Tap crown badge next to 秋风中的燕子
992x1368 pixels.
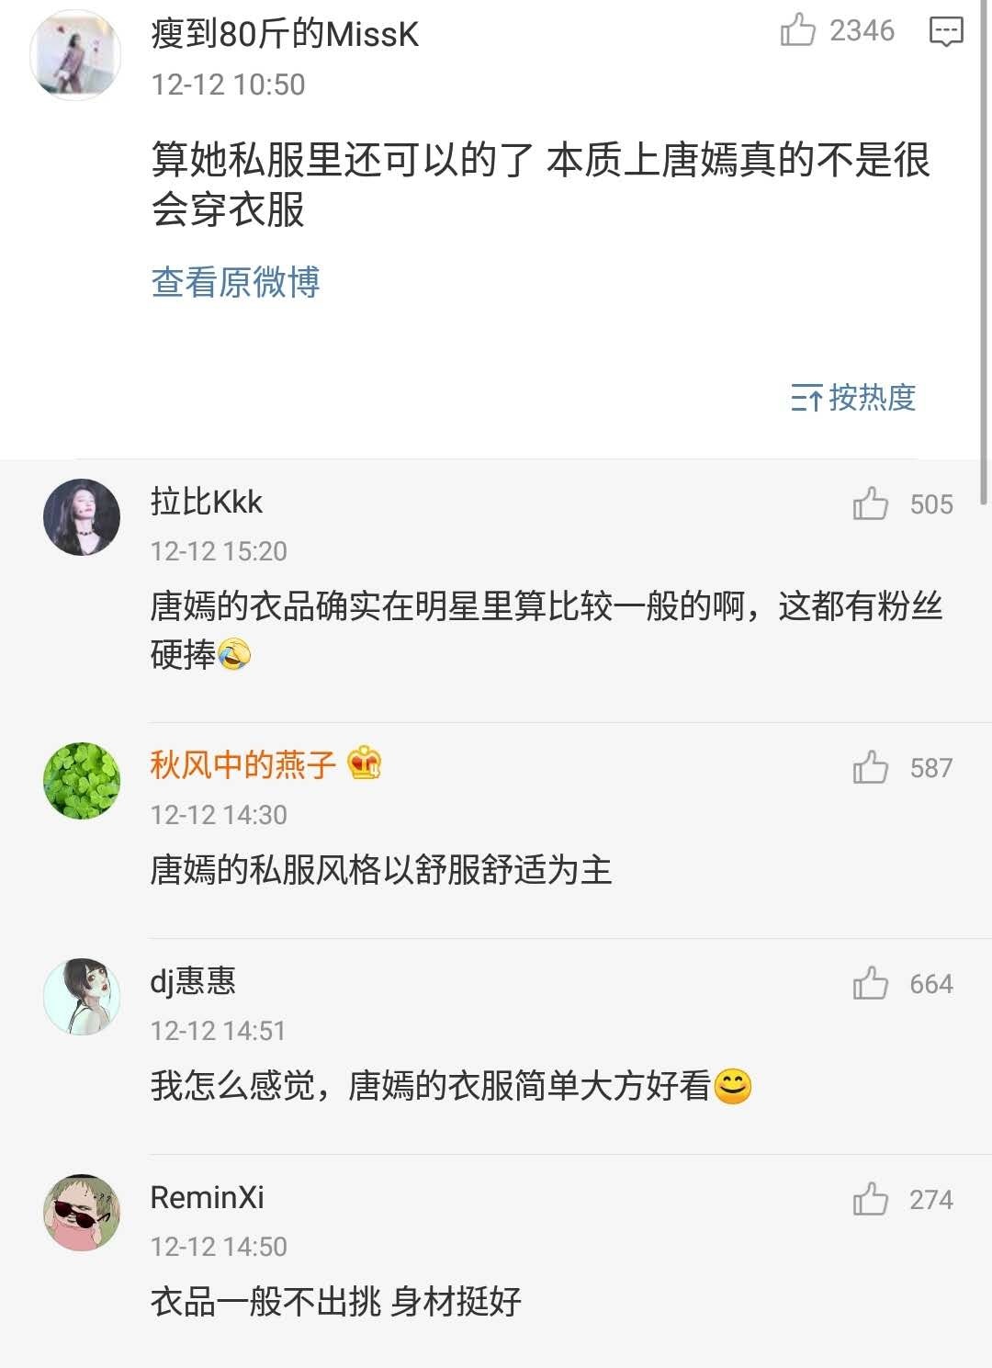[365, 763]
